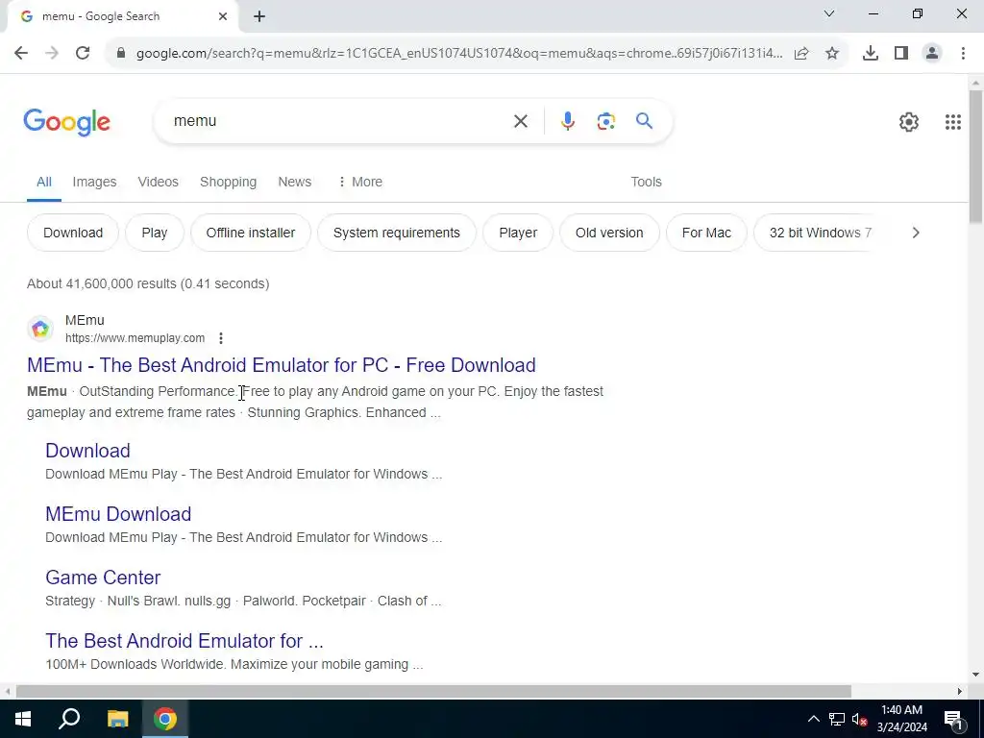Click the browser forward arrow
984x738 pixels.
tap(52, 54)
